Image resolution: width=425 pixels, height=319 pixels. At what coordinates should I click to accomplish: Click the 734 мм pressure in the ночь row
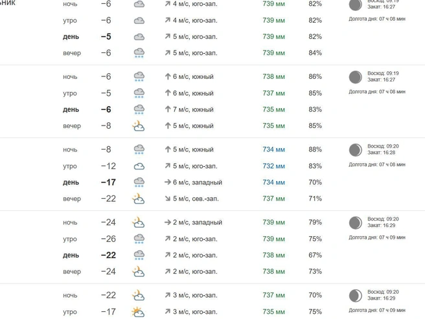point(273,149)
